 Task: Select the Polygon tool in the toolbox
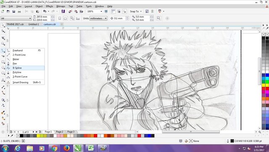click(3, 73)
